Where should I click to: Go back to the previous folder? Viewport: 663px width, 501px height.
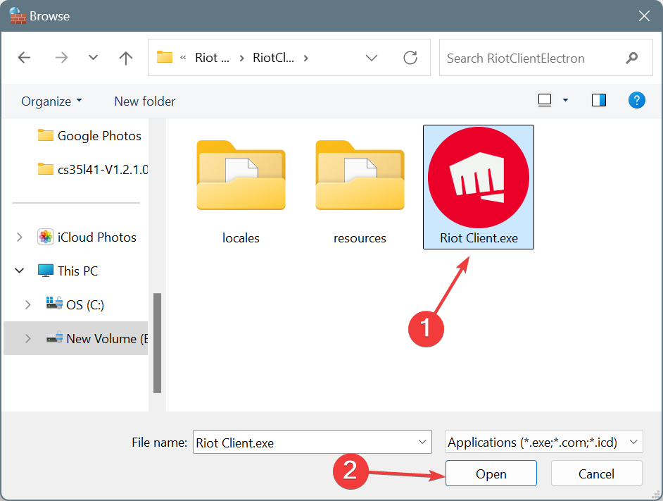[x=24, y=58]
